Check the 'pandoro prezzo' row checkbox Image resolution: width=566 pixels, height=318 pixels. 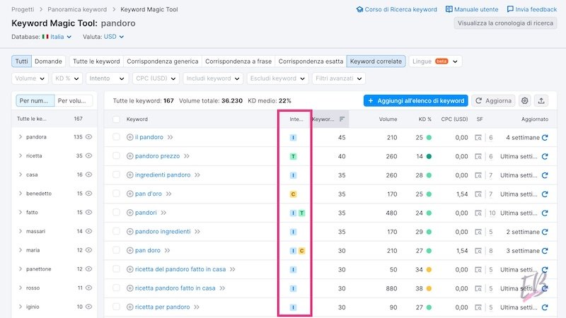point(116,155)
